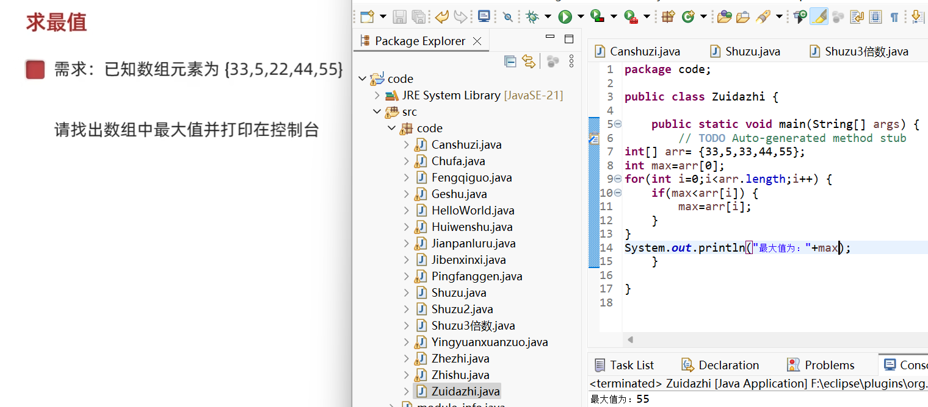Screen dimensions: 928x407
Task: Open the Debug configurations dropdown arrow
Action: (x=548, y=17)
